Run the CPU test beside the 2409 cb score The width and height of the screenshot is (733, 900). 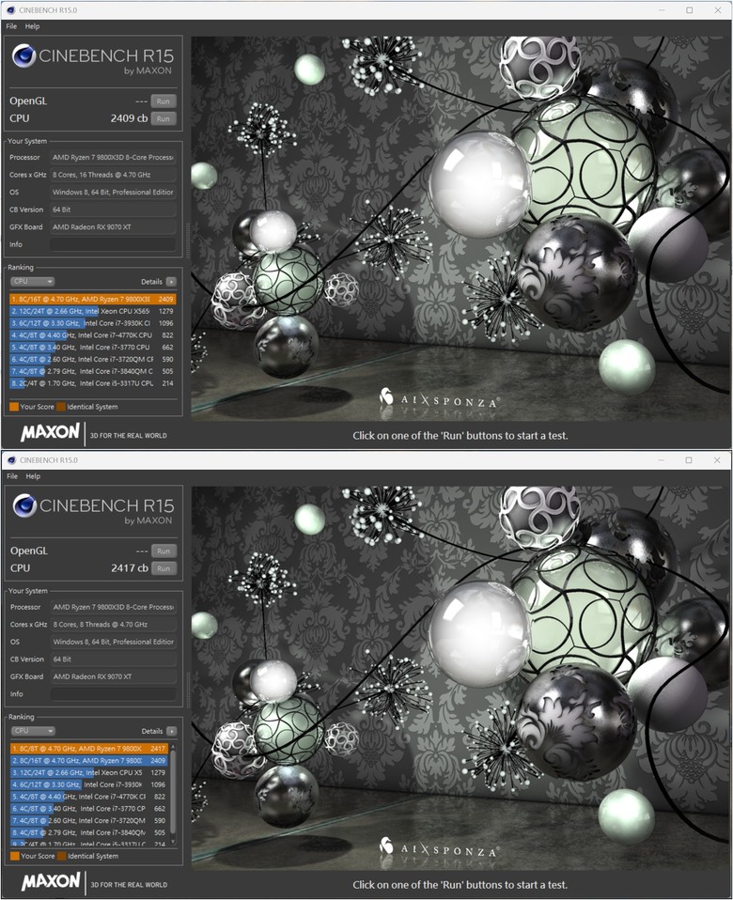[164, 118]
